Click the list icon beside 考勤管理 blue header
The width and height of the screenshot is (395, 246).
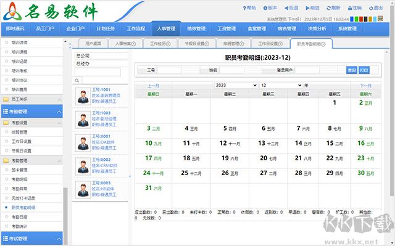6,112
